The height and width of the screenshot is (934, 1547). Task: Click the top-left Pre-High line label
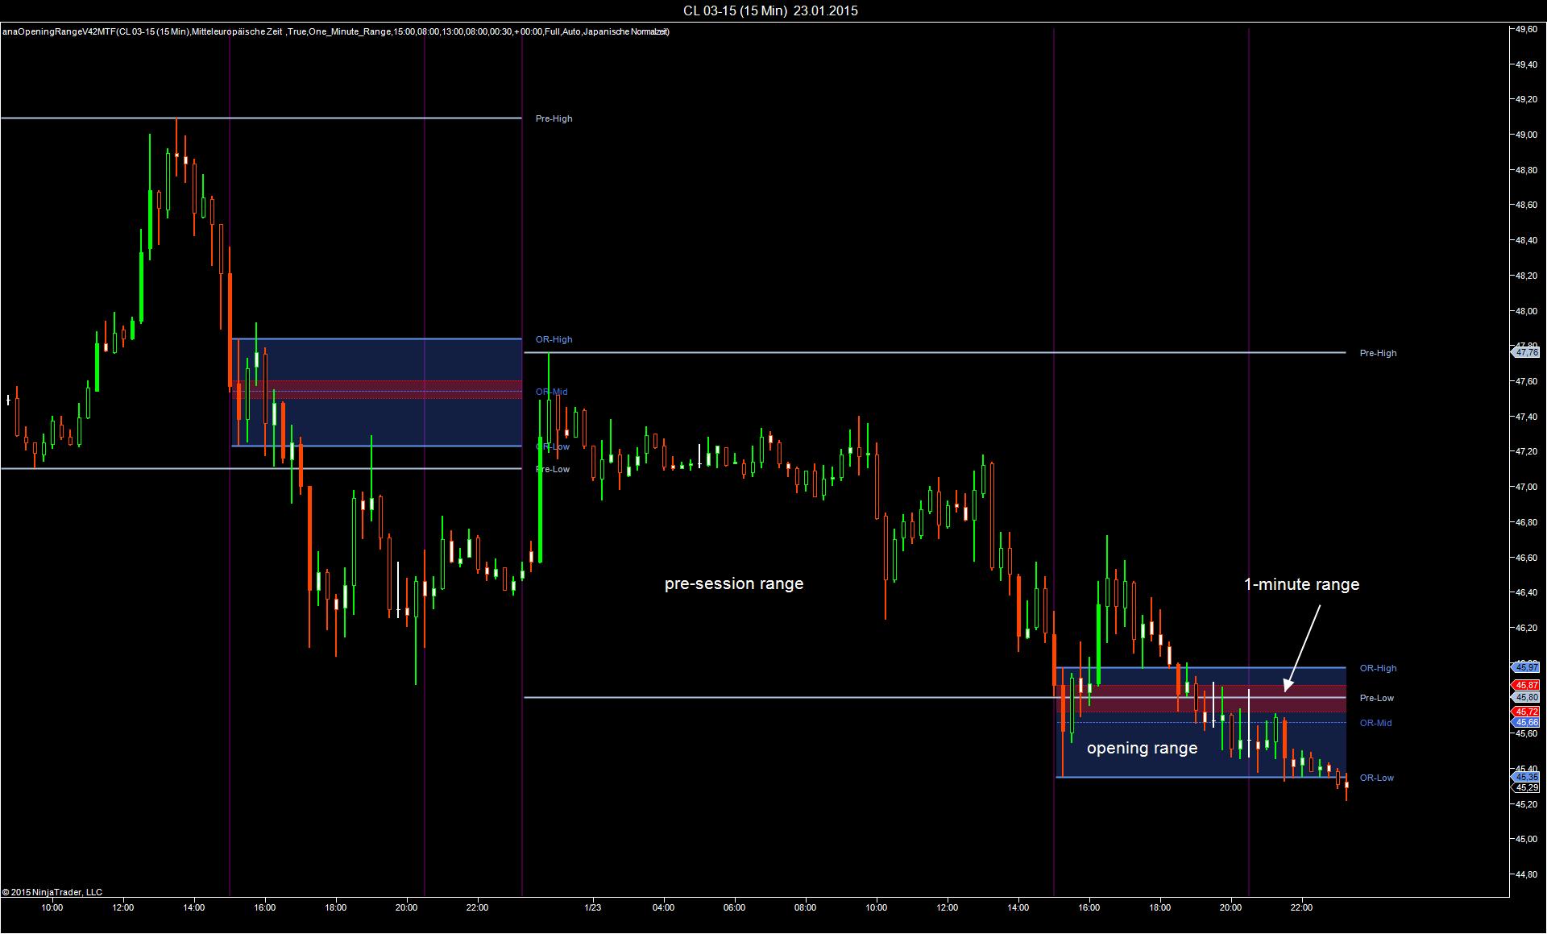(x=554, y=118)
